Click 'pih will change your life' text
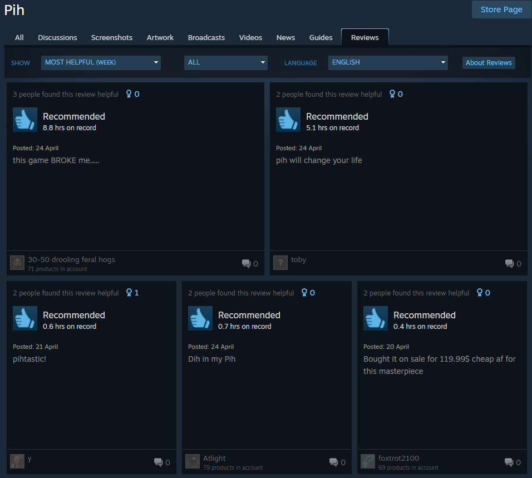532x478 pixels. 319,160
